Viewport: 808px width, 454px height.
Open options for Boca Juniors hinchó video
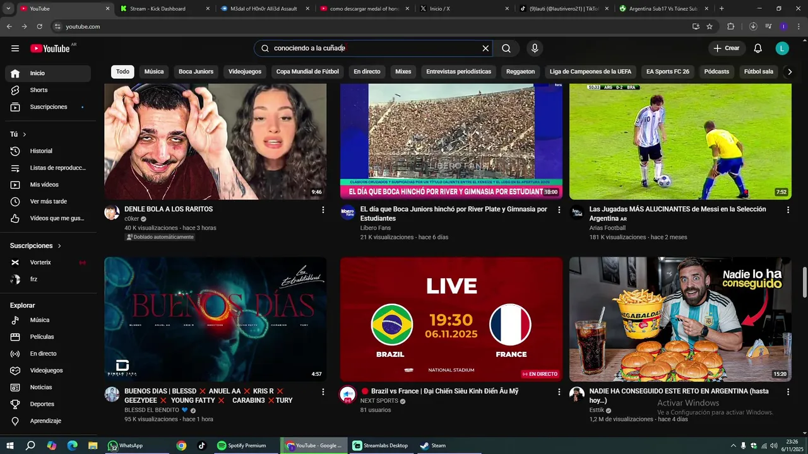[x=559, y=210]
